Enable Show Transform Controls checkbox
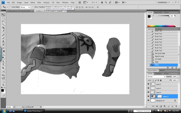 coord(33,7)
